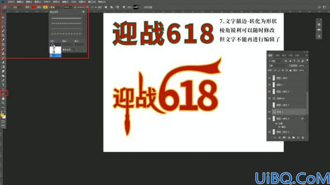Select the Clone Stamp tool

pos(3,53)
